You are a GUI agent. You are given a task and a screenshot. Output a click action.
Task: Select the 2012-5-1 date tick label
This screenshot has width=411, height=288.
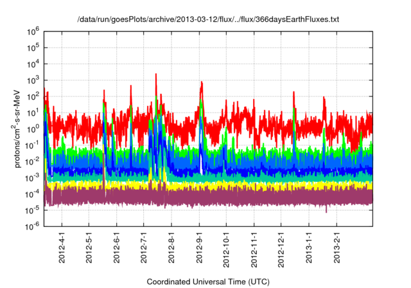point(89,247)
